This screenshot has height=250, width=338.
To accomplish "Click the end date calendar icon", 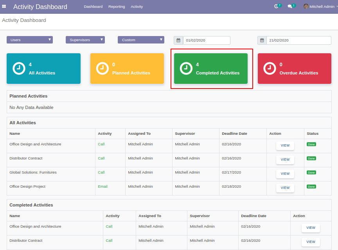I will [262, 40].
